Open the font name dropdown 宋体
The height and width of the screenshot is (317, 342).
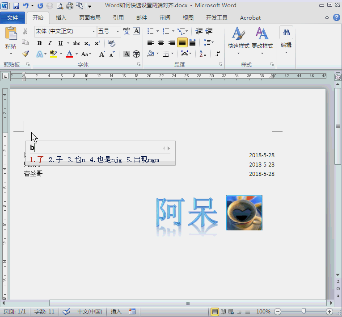click(x=93, y=31)
